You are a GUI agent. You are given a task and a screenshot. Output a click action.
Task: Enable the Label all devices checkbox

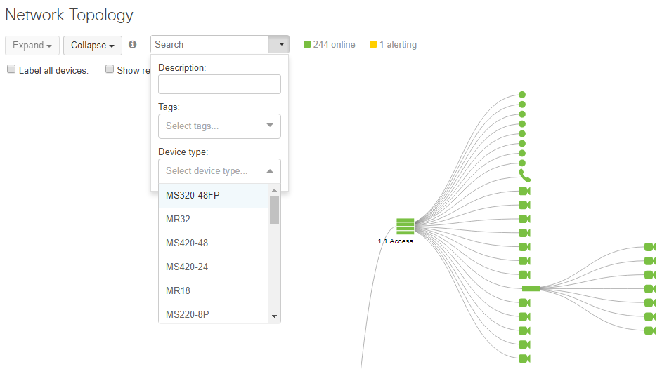point(11,69)
